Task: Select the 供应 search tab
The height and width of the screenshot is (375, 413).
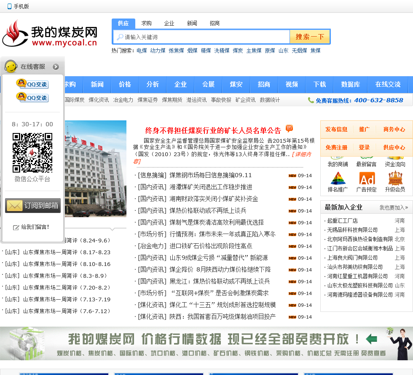Action: [x=123, y=24]
